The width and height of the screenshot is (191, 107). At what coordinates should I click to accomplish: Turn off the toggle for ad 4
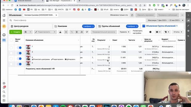click(x=19, y=53)
